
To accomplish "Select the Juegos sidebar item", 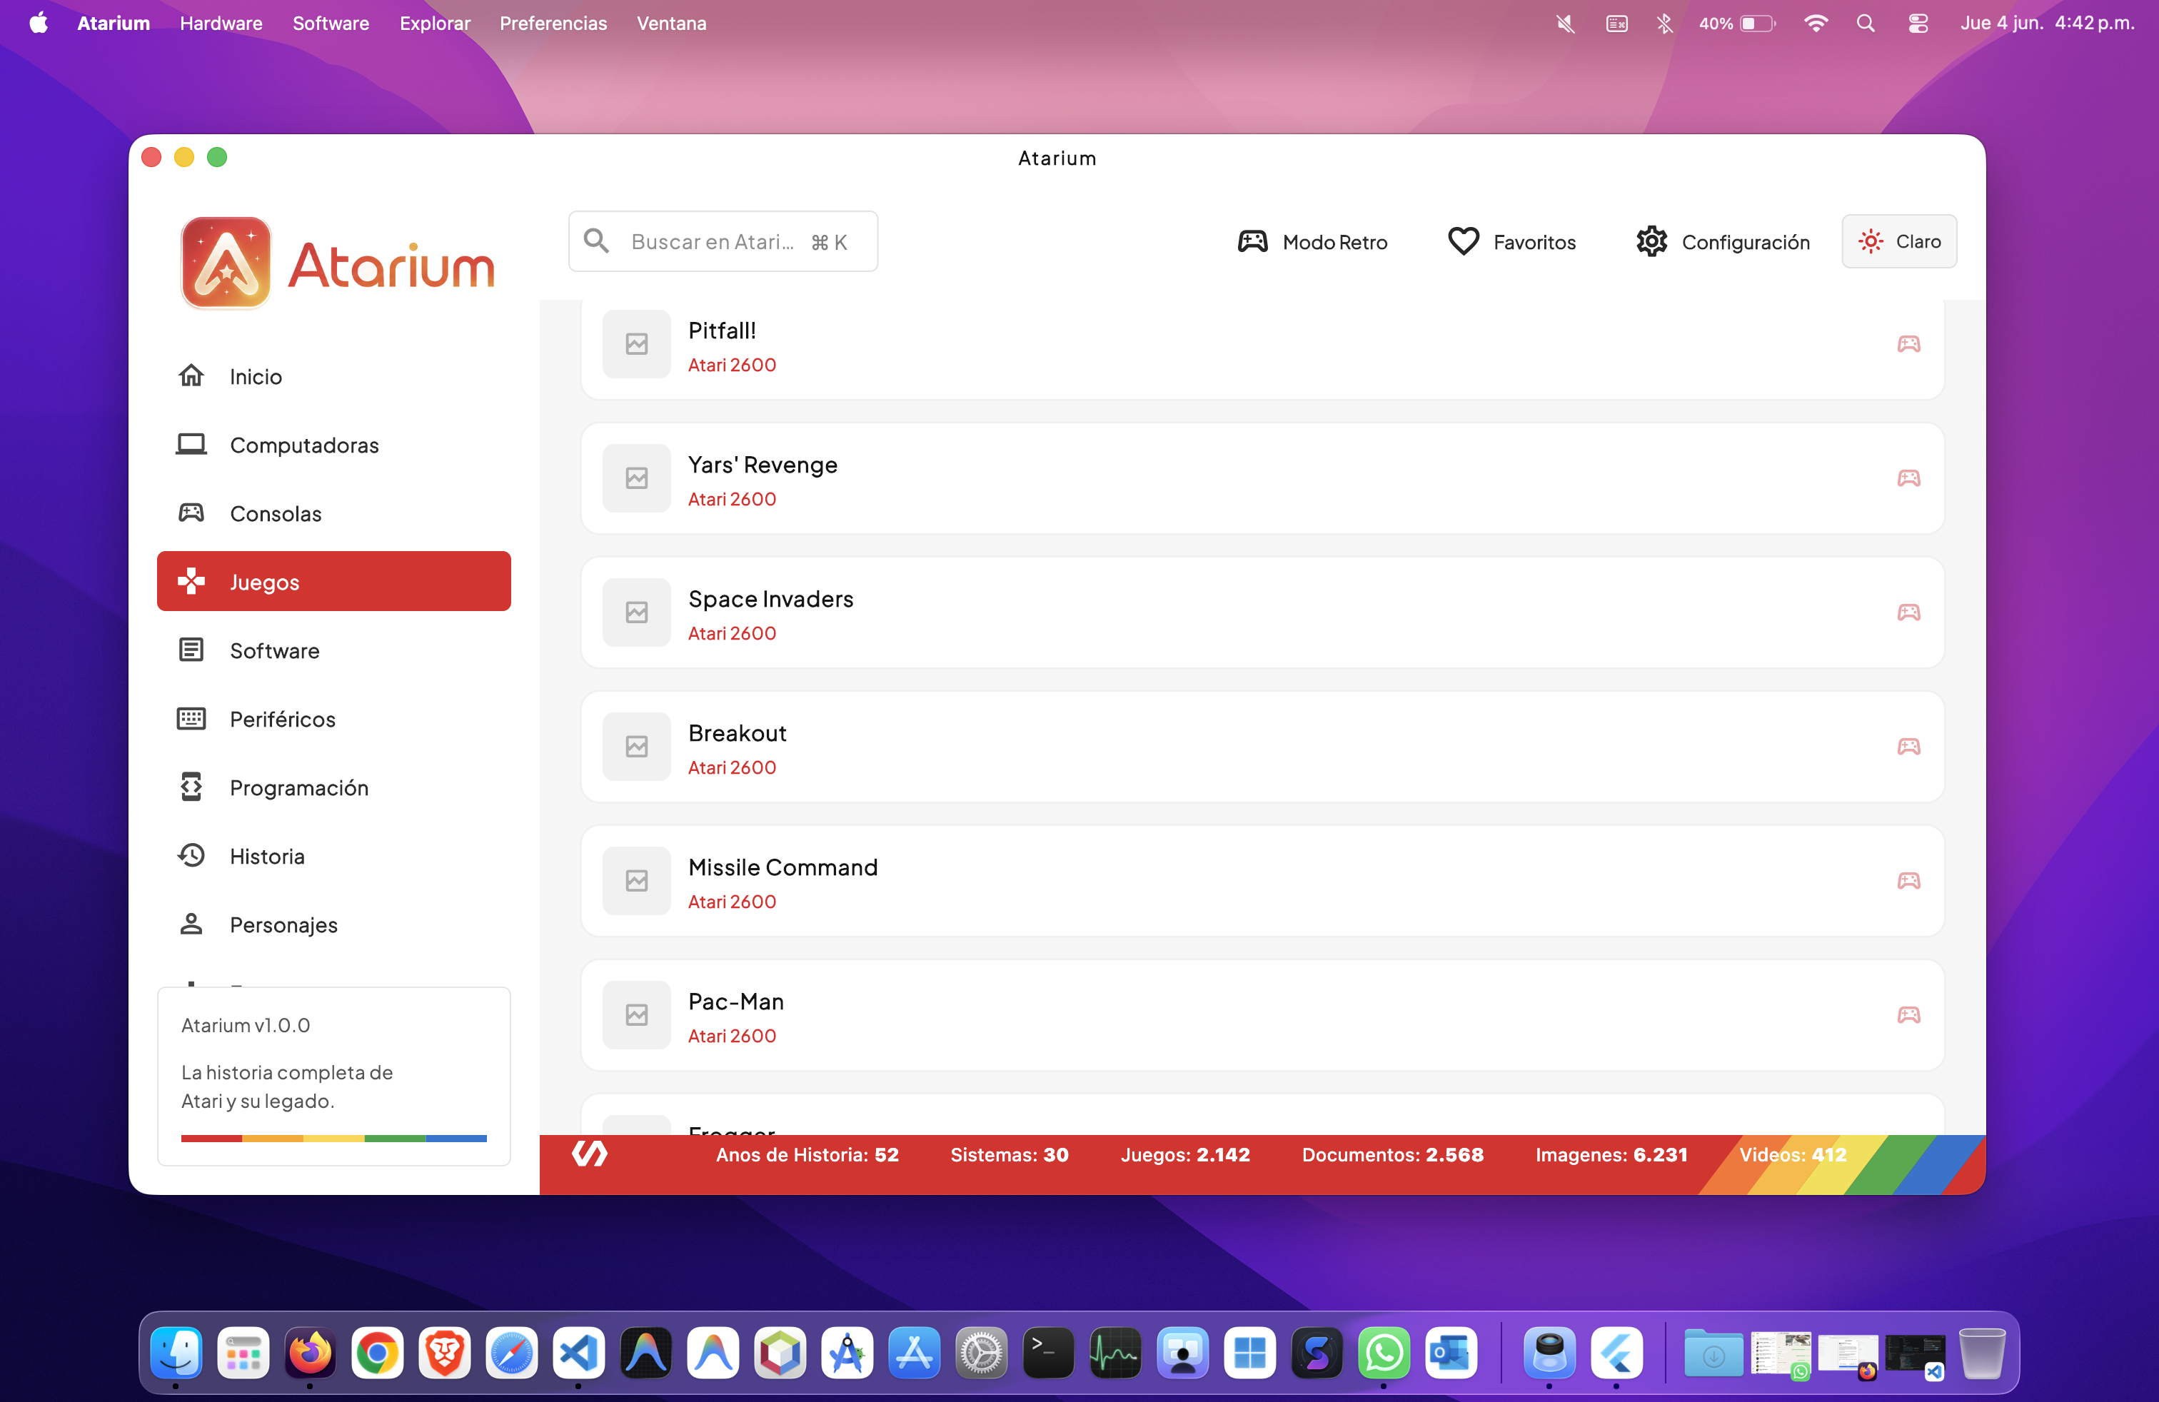I will coord(333,581).
